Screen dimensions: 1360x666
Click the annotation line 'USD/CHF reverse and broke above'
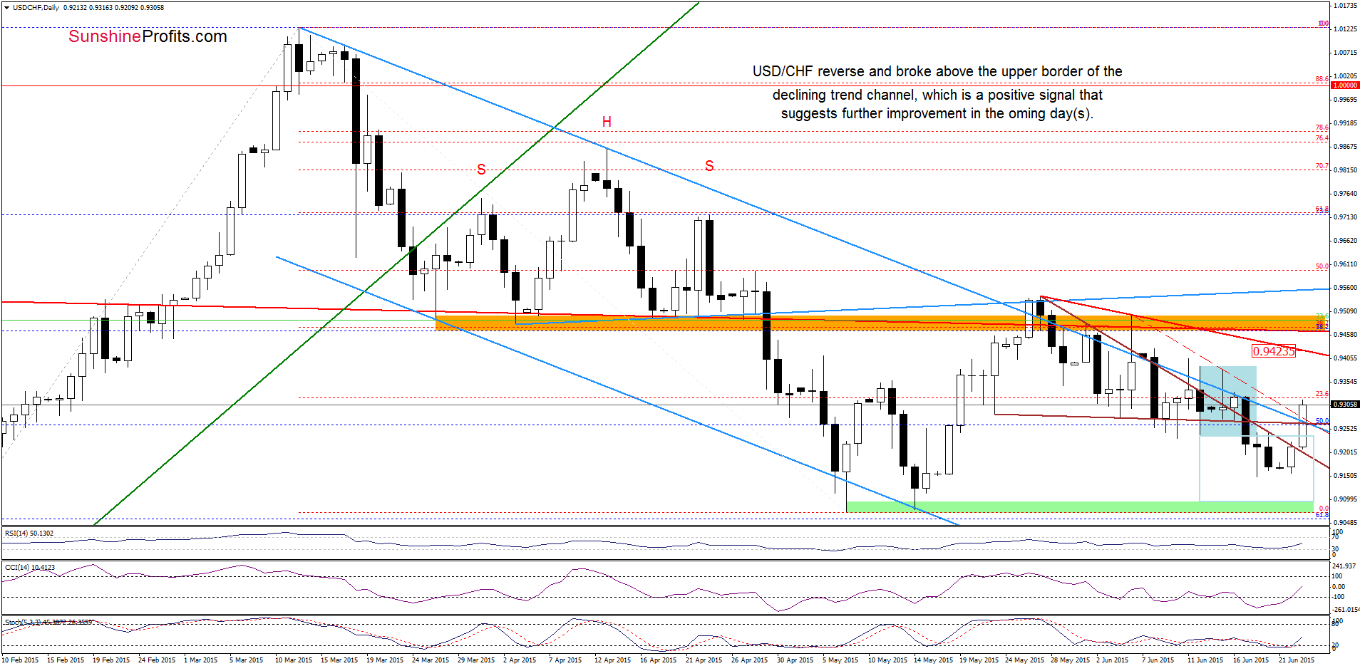click(937, 71)
